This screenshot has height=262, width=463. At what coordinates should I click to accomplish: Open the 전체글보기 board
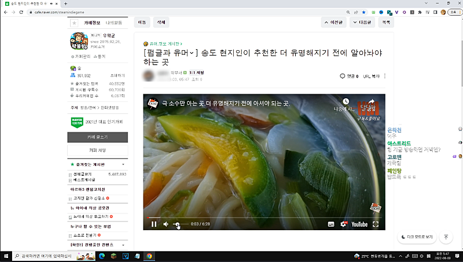[82, 174]
